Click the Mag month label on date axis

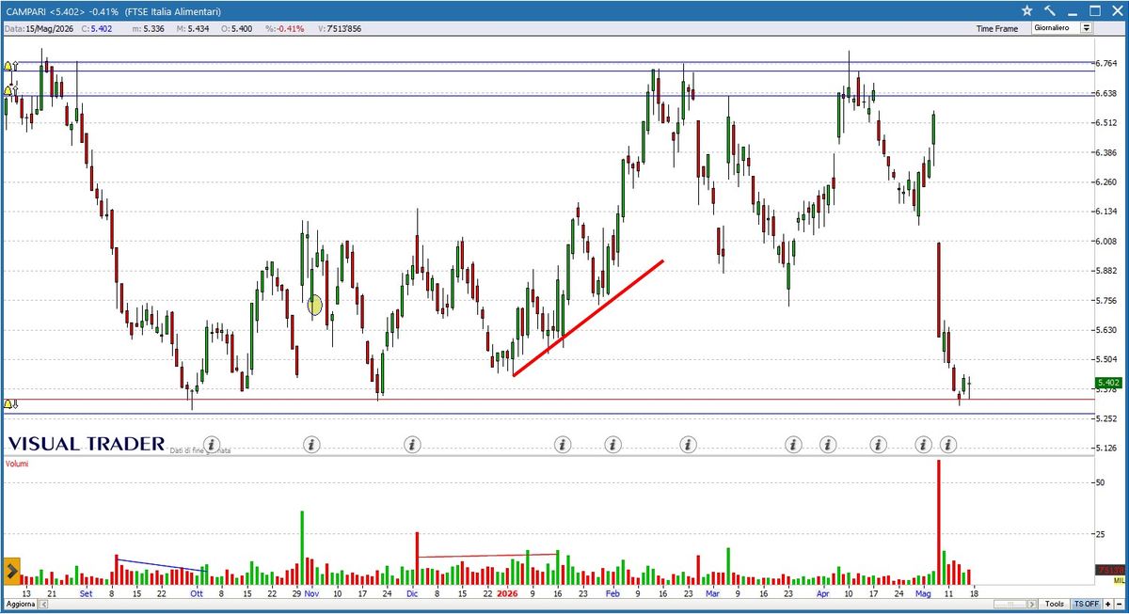pos(923,593)
